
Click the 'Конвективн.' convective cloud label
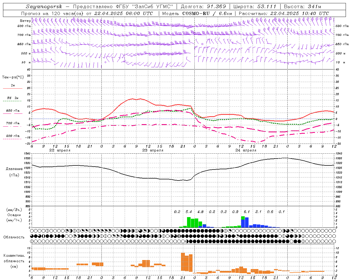pyautogui.click(x=14, y=256)
